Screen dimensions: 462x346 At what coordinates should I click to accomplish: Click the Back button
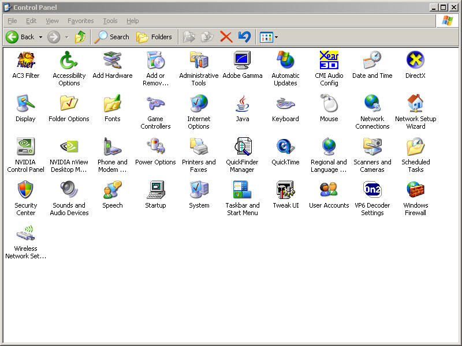point(20,37)
